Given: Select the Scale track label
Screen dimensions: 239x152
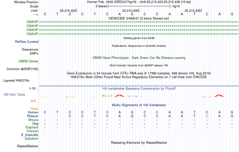Looking at the screenshot, I should [34, 6].
